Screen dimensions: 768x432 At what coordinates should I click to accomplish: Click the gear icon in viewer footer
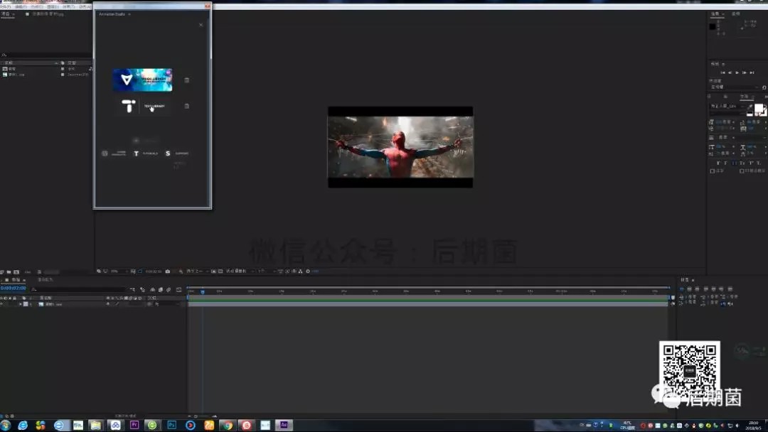pos(308,271)
